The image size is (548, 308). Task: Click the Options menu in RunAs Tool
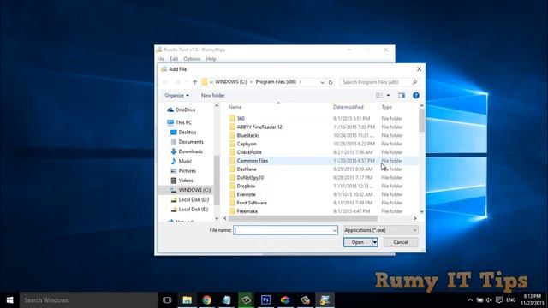(192, 59)
